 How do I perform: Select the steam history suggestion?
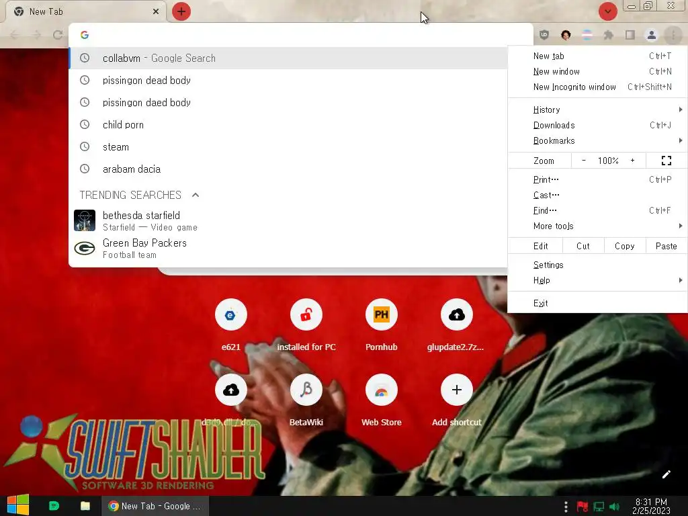(288, 147)
